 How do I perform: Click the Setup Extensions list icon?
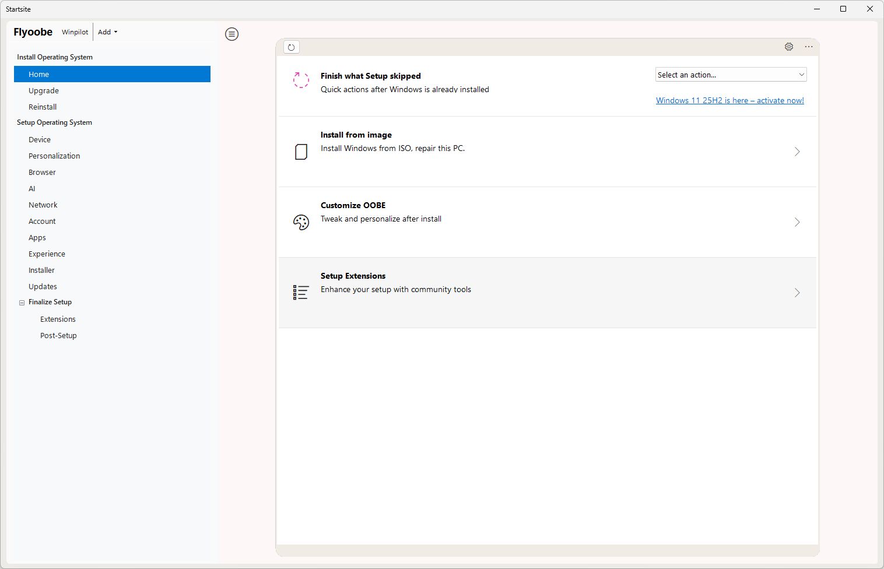click(x=301, y=293)
